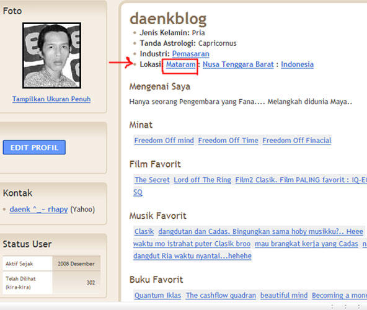The width and height of the screenshot is (367, 310).
Task: Click the Clasik music link
Action: [144, 231]
